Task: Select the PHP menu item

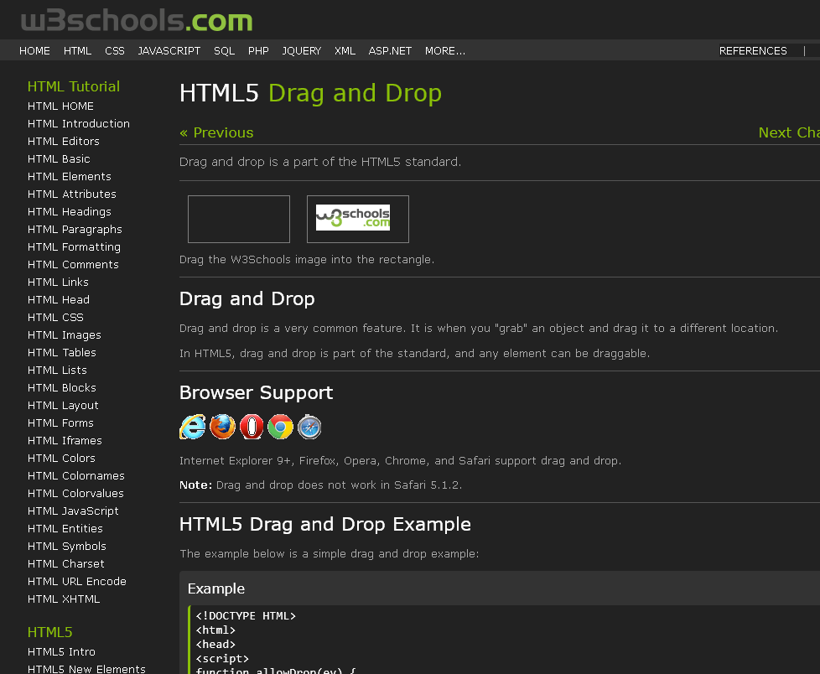Action: (258, 51)
